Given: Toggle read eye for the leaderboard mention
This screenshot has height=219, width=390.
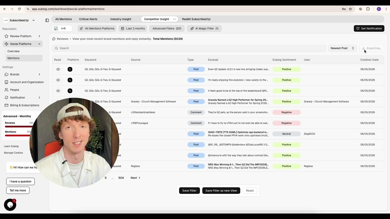Looking at the screenshot, I should (58, 91).
